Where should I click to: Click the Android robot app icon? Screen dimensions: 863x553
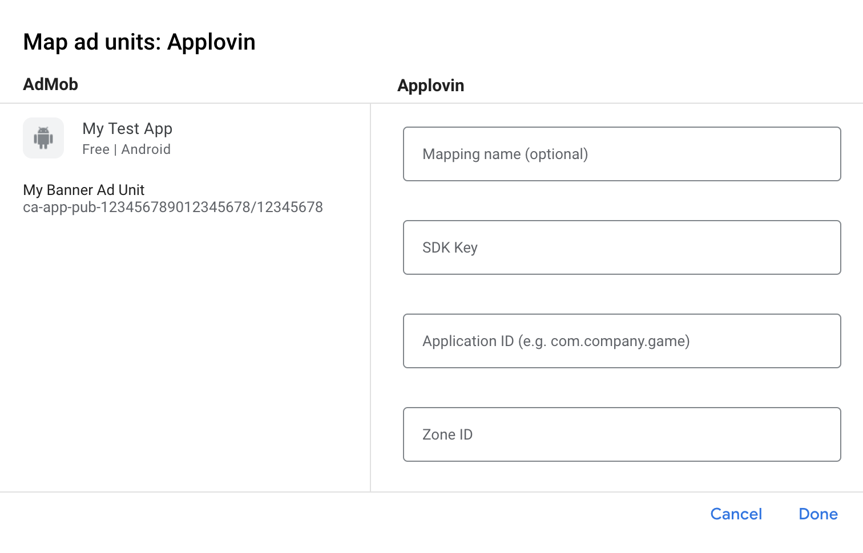point(43,138)
